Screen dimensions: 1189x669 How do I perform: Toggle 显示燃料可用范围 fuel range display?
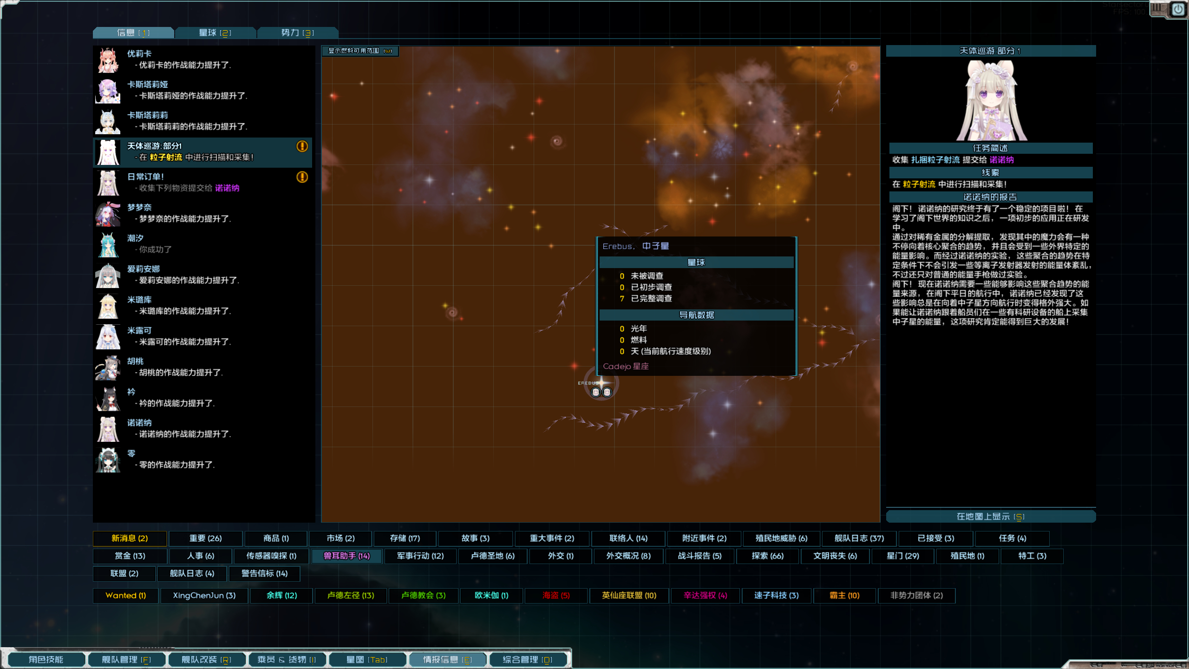pos(360,51)
